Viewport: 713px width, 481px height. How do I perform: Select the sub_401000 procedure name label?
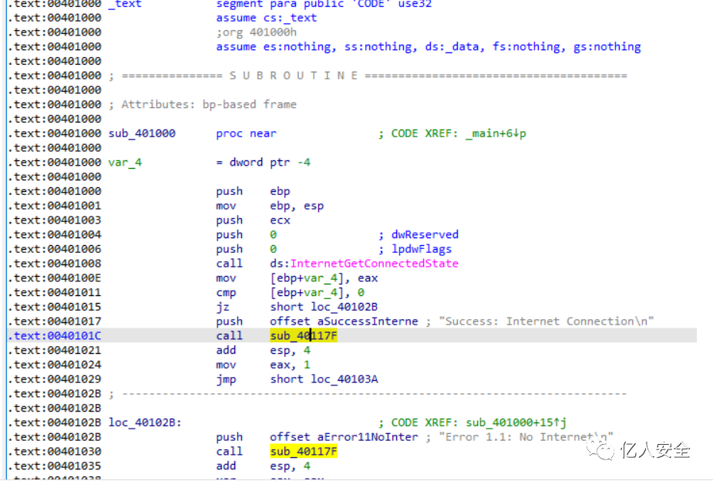click(142, 133)
